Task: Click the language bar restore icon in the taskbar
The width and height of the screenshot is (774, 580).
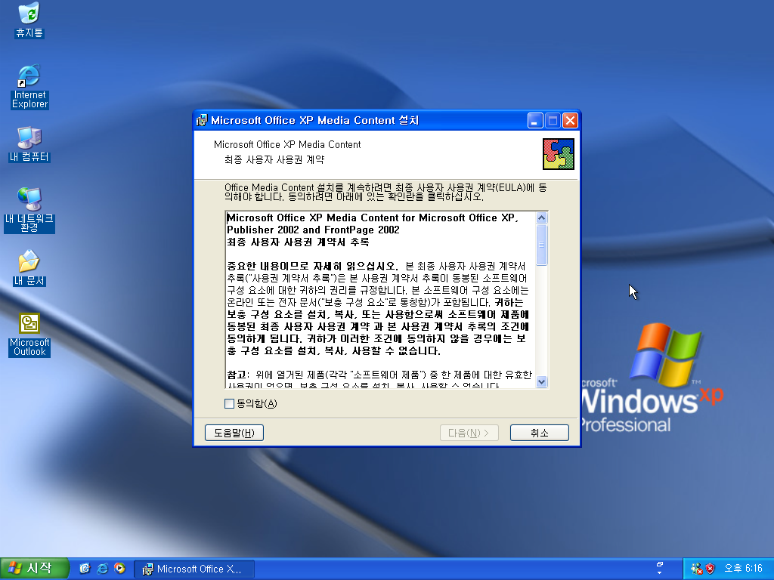Action: tap(659, 564)
